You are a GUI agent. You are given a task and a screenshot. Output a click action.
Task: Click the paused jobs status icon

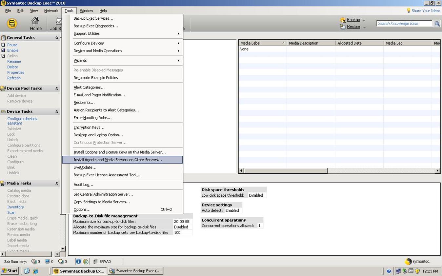pos(61,262)
